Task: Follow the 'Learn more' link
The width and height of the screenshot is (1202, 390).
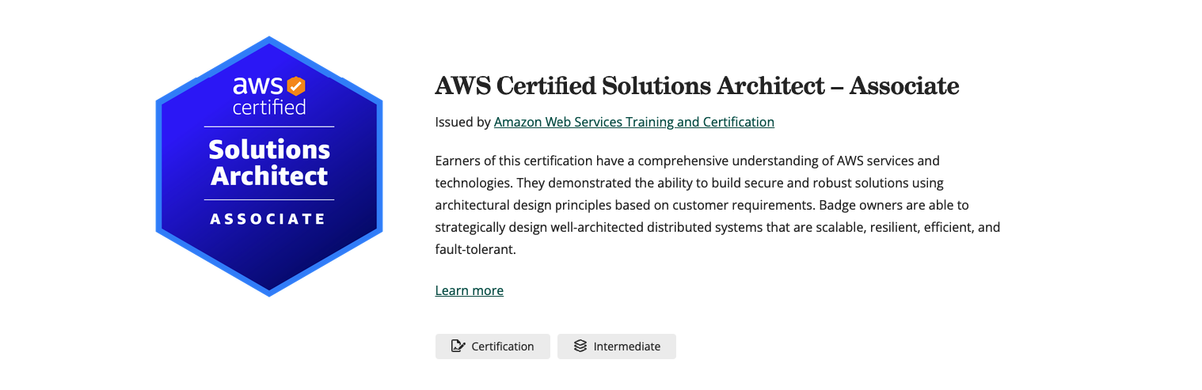Action: tap(470, 290)
